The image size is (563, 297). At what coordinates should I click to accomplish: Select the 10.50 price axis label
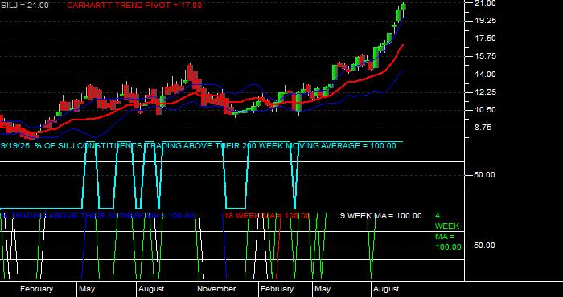[x=485, y=110]
